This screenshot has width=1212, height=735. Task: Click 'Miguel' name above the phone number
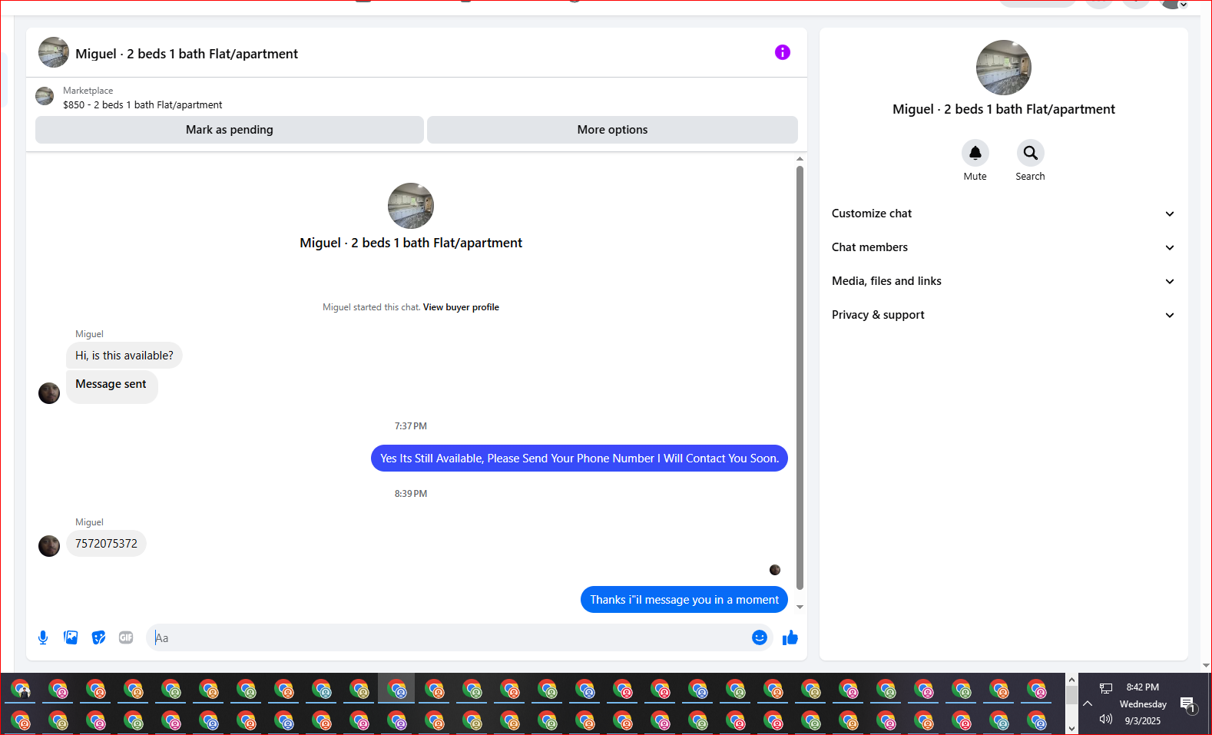(x=89, y=522)
